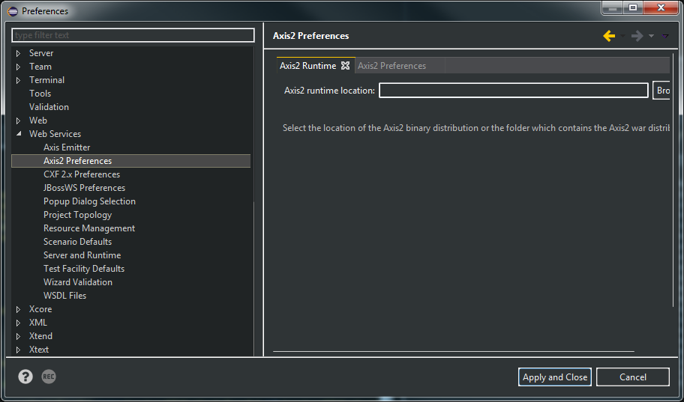The height and width of the screenshot is (402, 684).
Task: Open the preferences view menu triangle
Action: click(x=664, y=36)
